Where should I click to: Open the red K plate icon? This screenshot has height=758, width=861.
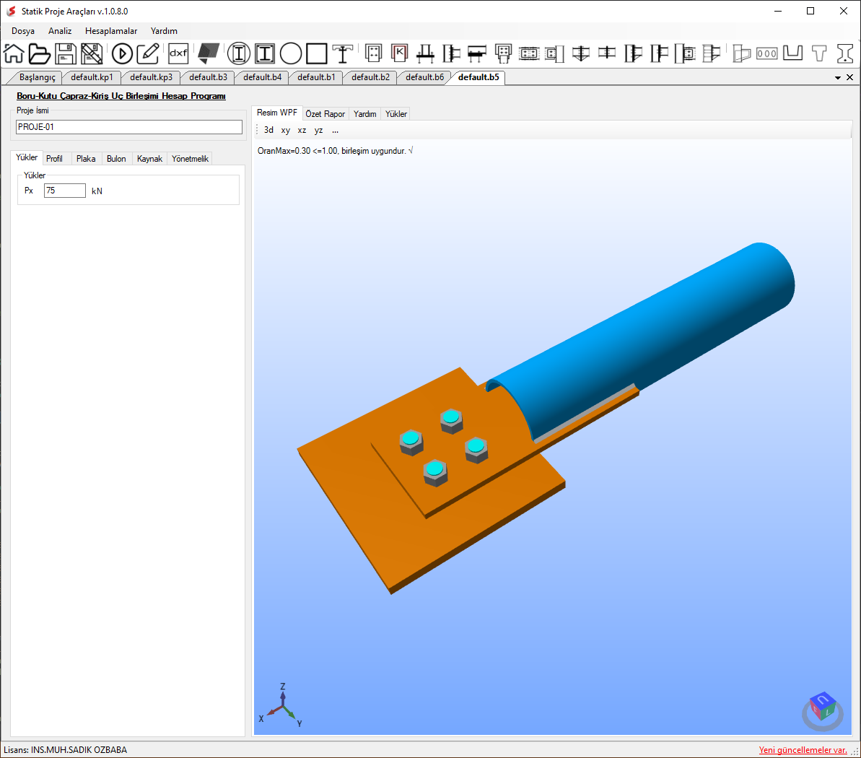399,53
